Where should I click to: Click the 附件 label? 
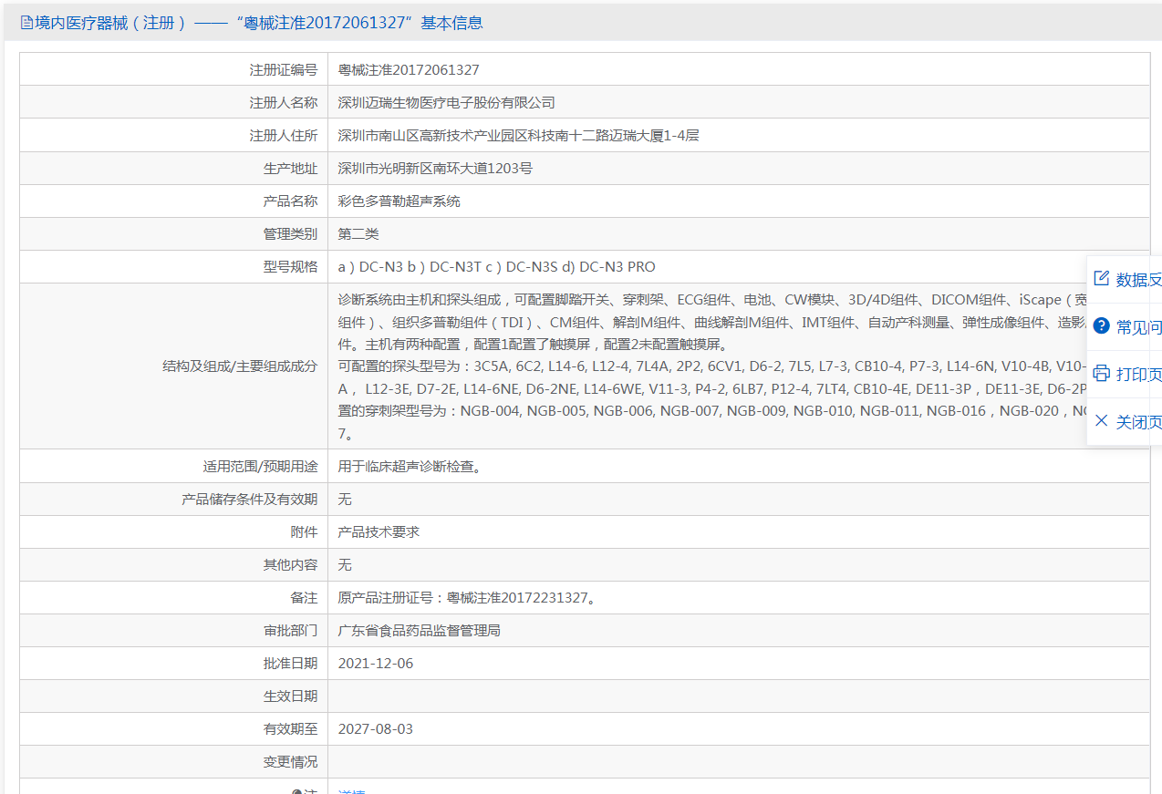[304, 531]
